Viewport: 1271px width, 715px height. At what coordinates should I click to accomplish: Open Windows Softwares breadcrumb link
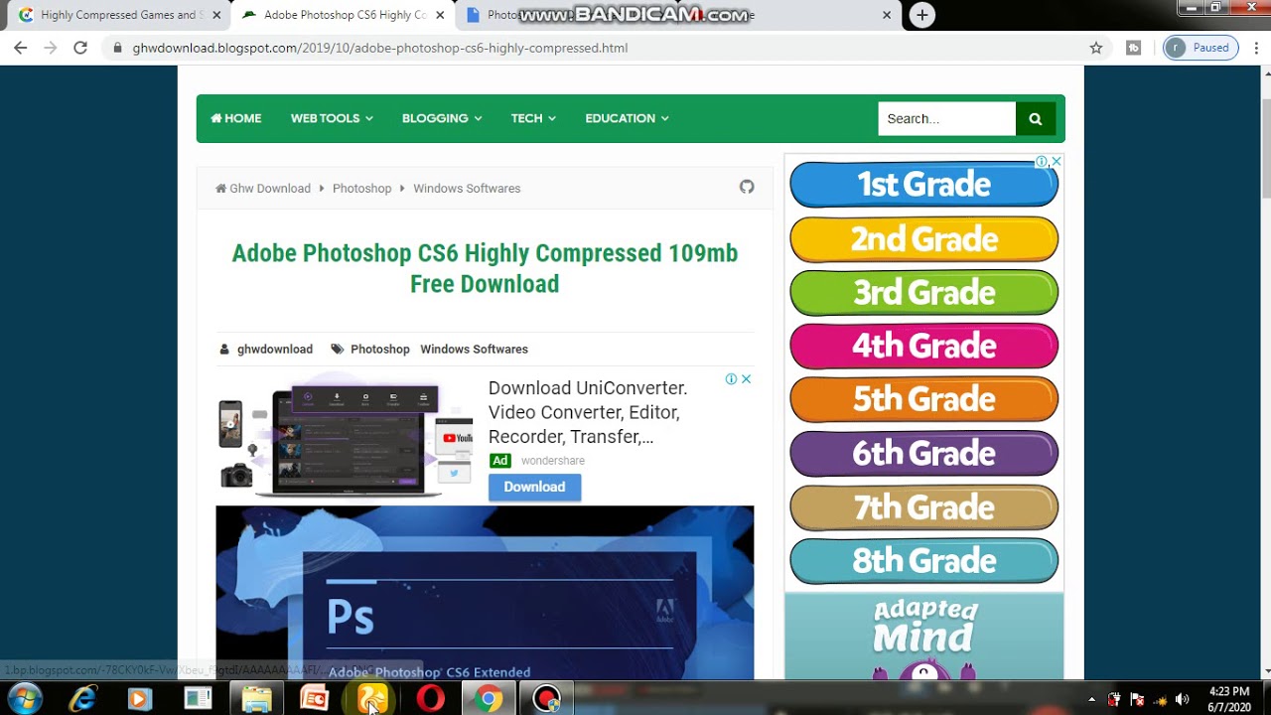pyautogui.click(x=467, y=188)
